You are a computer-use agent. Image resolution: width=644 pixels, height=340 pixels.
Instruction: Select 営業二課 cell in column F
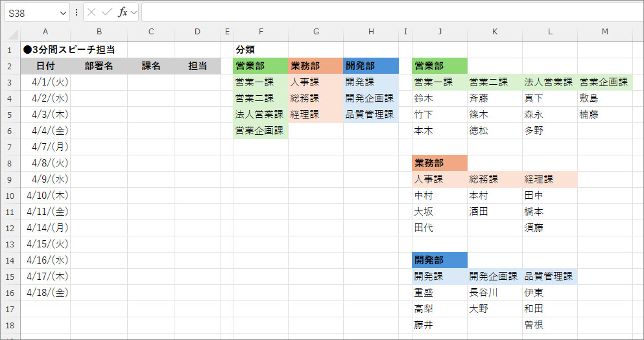pyautogui.click(x=261, y=98)
